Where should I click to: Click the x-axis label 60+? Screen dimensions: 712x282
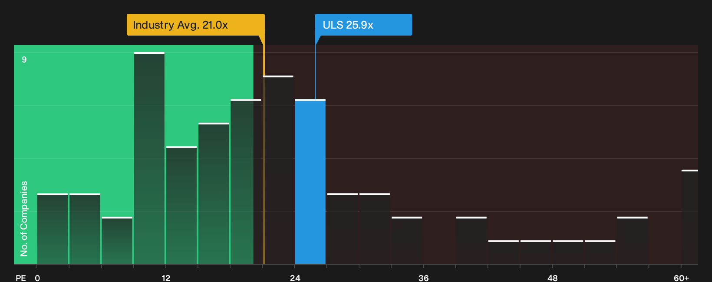pyautogui.click(x=682, y=278)
